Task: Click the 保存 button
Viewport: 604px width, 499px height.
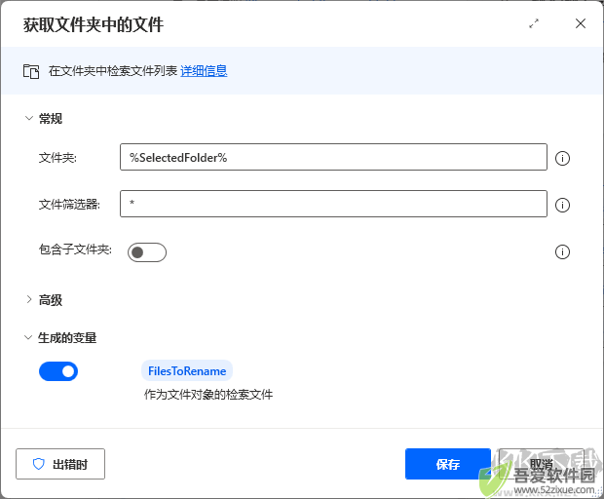Action: [448, 464]
